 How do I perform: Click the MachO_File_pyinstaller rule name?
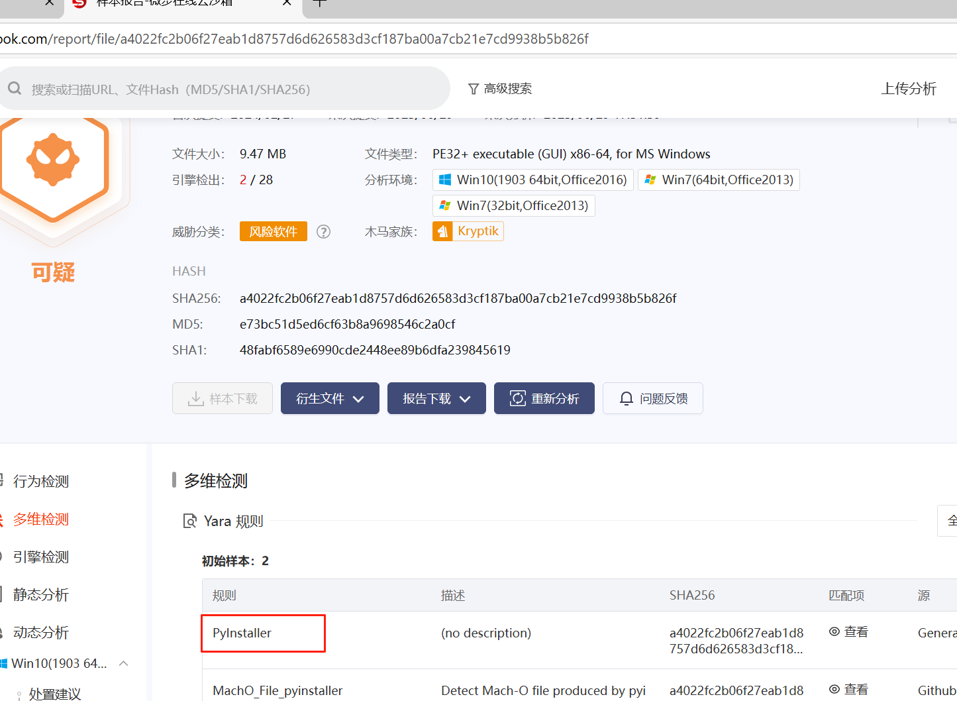click(x=277, y=690)
